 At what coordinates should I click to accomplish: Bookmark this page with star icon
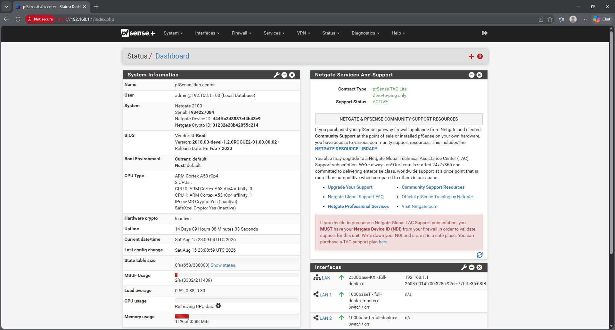[x=550, y=19]
